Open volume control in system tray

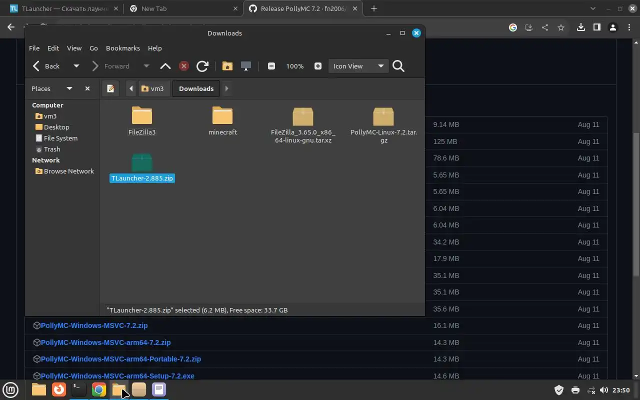tap(603, 390)
